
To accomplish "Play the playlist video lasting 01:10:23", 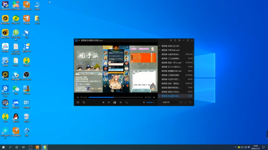I will [x=176, y=75].
